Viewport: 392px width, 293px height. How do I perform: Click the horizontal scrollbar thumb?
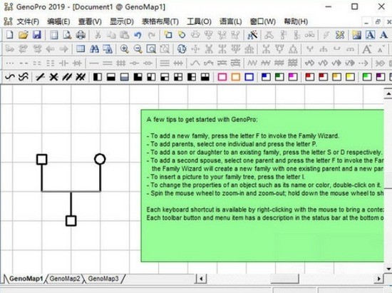click(x=285, y=279)
